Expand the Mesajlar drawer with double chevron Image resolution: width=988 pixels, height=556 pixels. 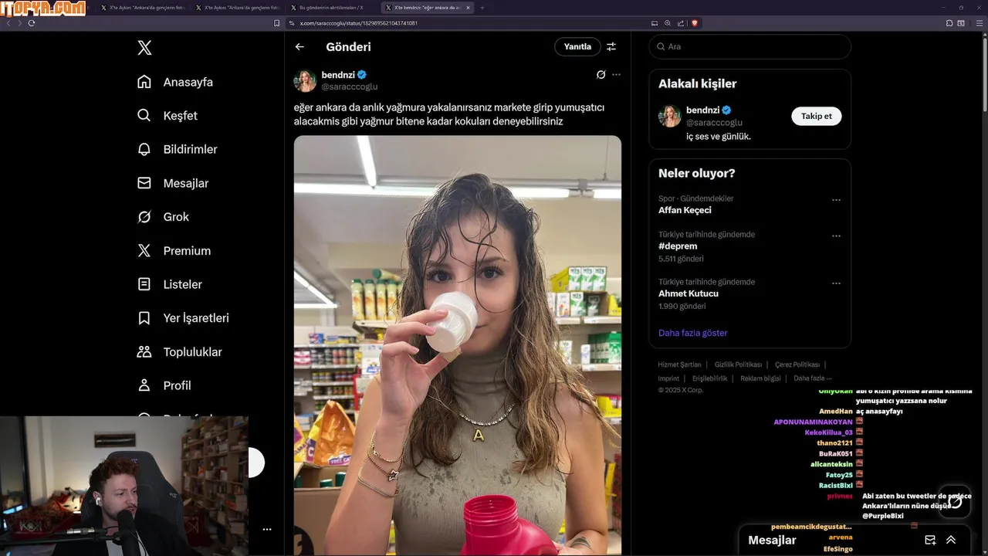click(x=951, y=541)
